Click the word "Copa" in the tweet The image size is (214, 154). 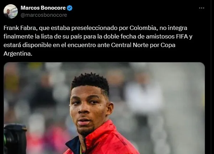coord(168,46)
